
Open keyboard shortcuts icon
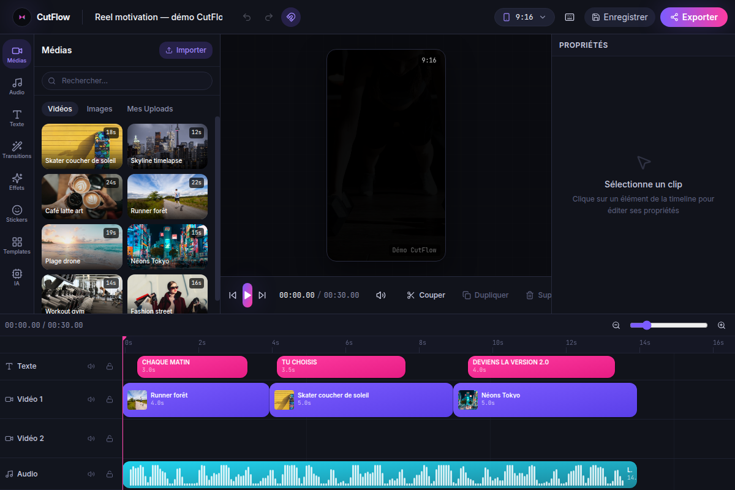[x=570, y=17]
